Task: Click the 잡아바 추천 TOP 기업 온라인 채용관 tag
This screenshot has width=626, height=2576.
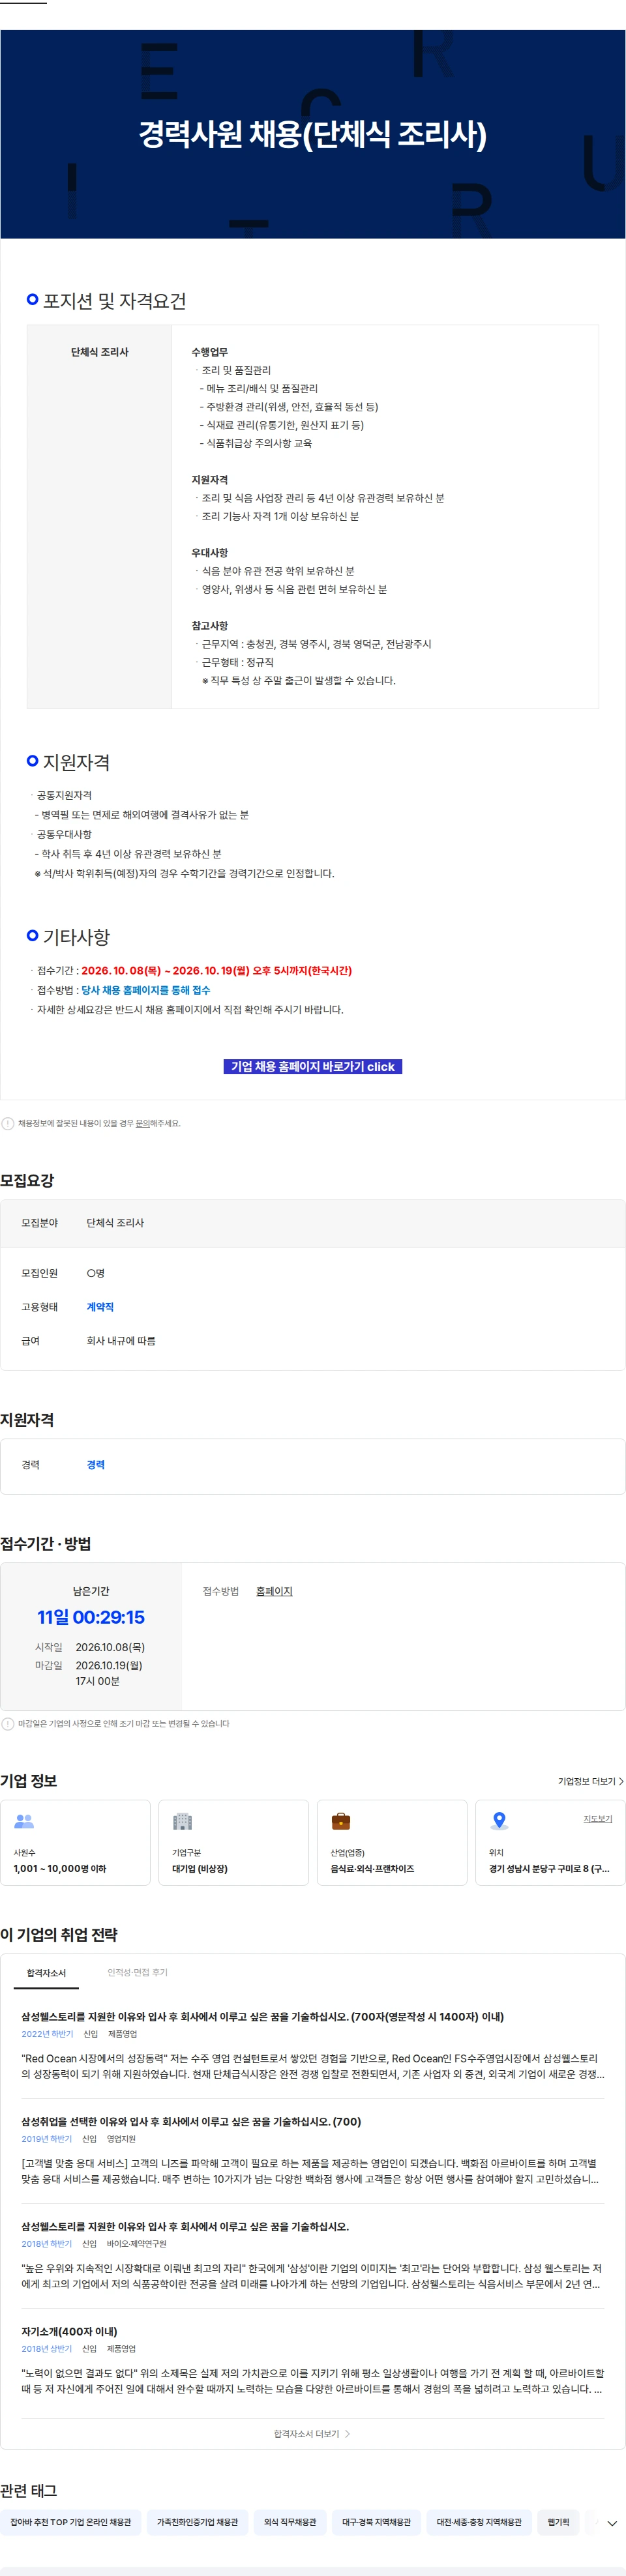Action: (70, 2522)
